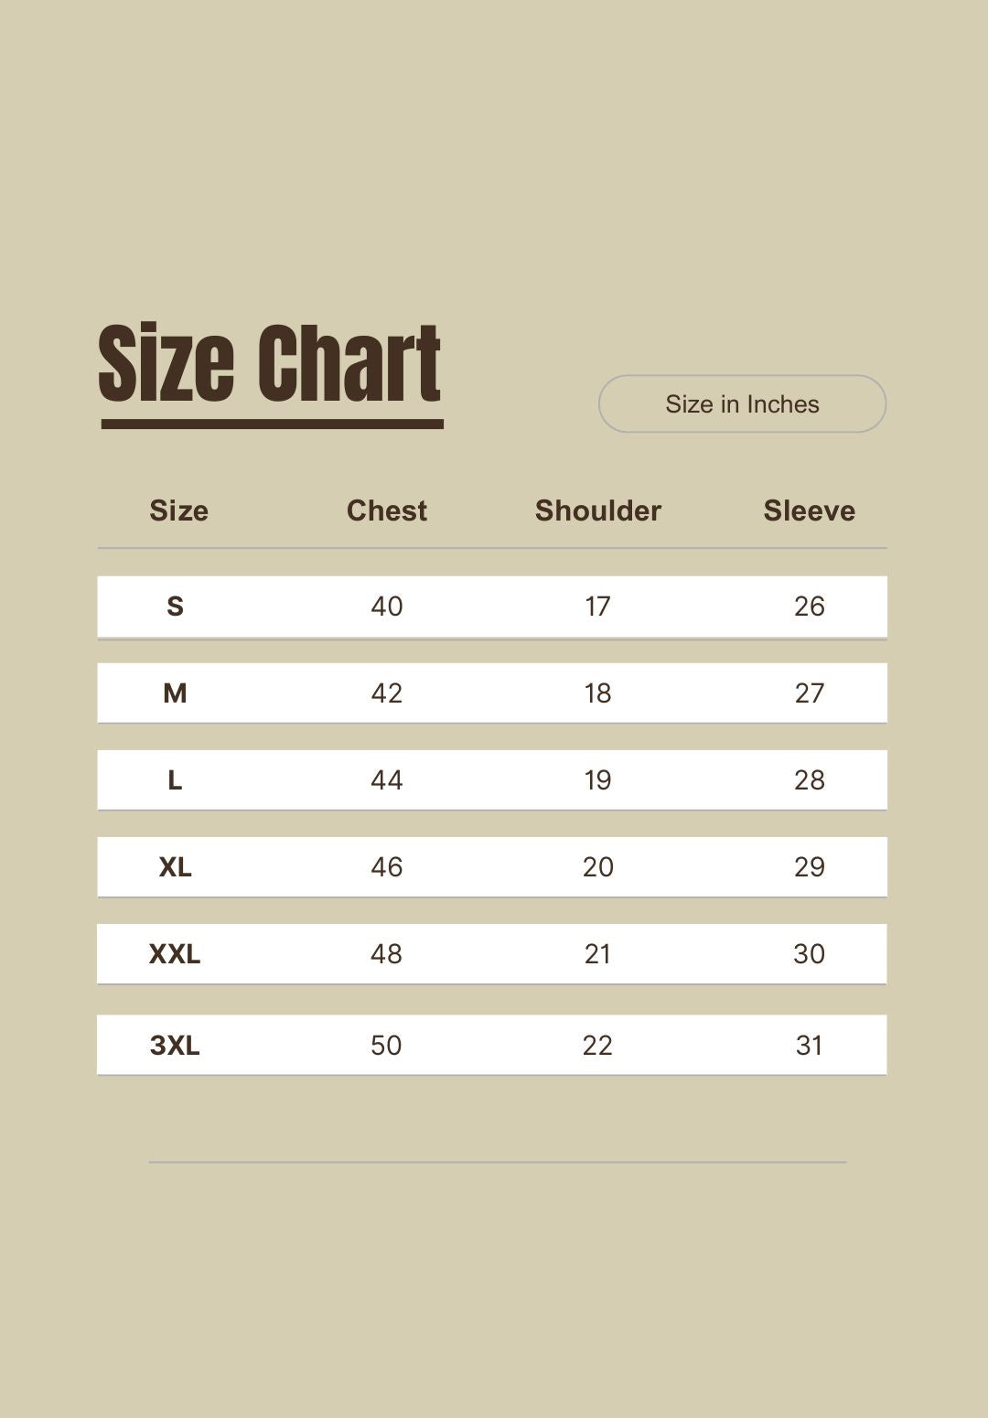This screenshot has width=988, height=1418.
Task: Click chest value 40 in S row
Action: coord(386,606)
